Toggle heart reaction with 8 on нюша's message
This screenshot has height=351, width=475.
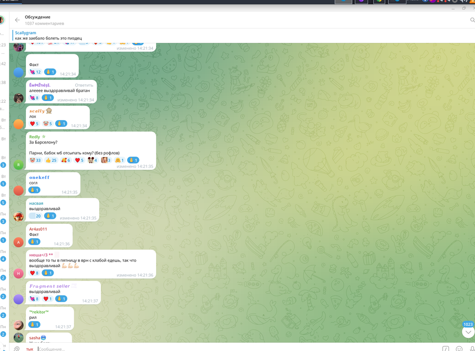point(34,273)
